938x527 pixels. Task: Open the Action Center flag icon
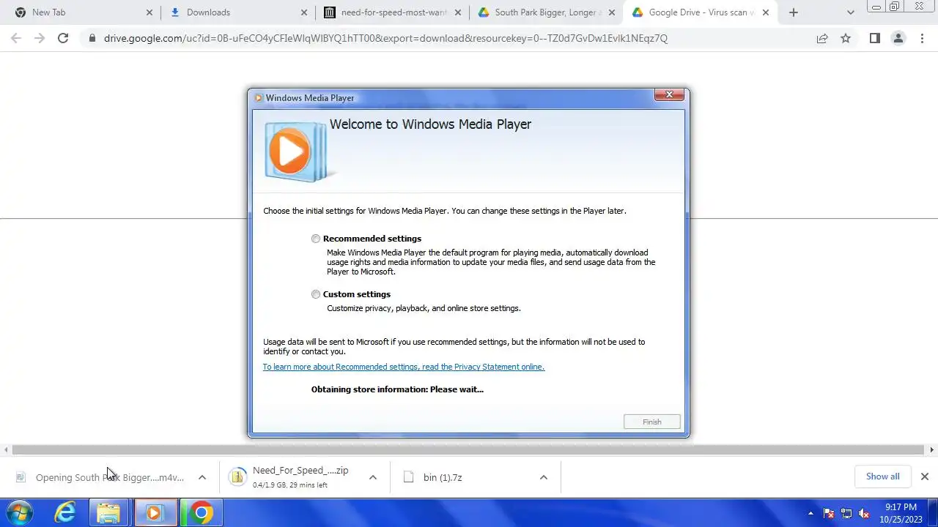point(829,513)
